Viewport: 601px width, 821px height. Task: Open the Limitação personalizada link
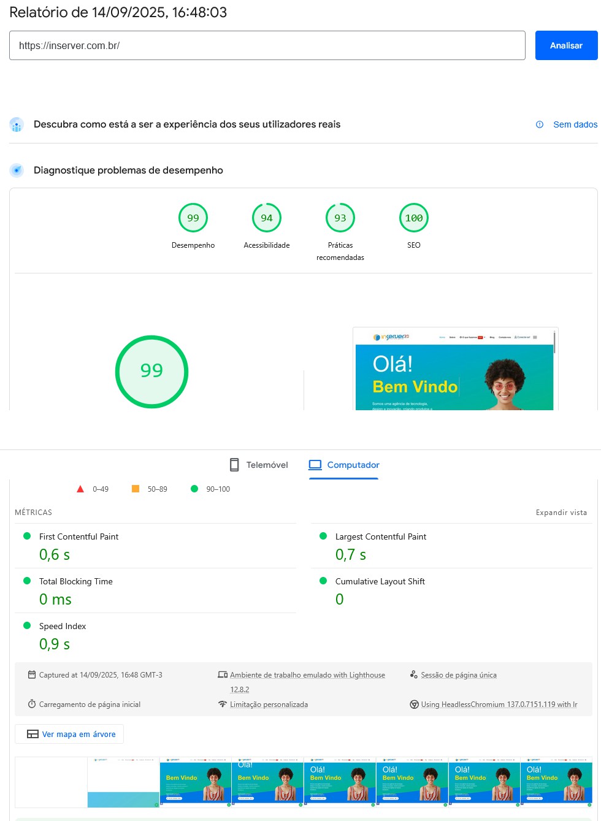point(269,704)
